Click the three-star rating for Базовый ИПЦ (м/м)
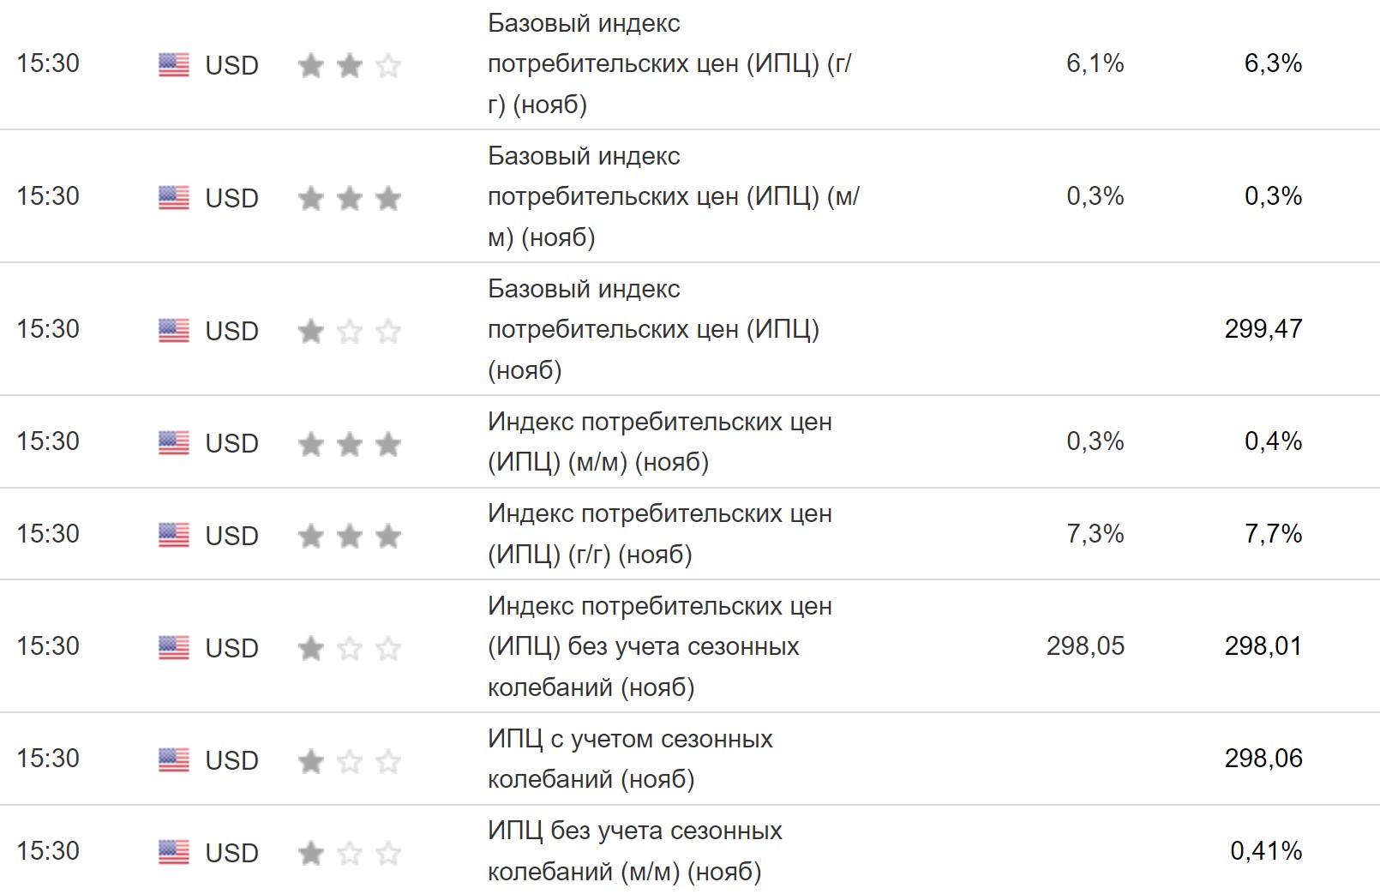Screen dimensions: 1380x894 349,199
